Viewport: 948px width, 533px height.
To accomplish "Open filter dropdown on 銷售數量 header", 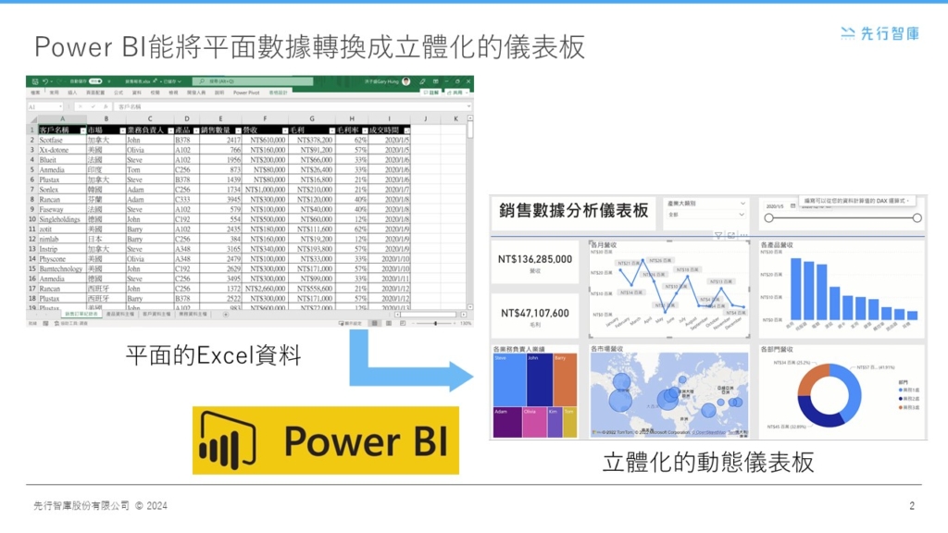I will tap(238, 130).
